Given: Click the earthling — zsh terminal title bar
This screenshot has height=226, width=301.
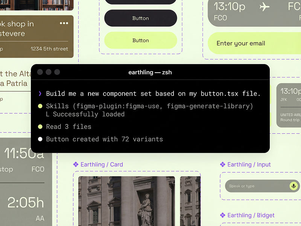Looking at the screenshot, I should point(150,72).
